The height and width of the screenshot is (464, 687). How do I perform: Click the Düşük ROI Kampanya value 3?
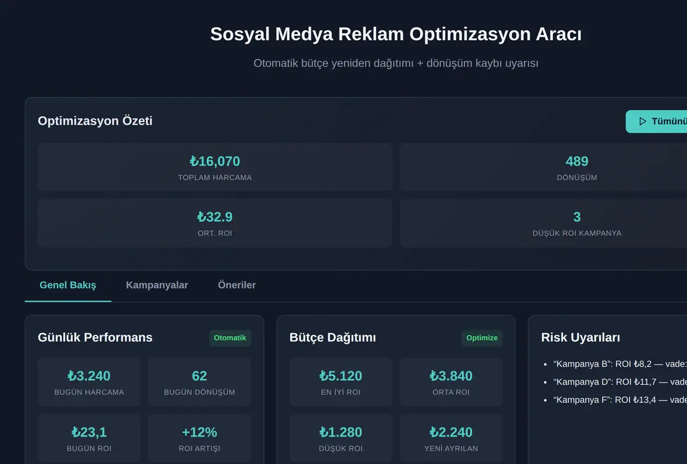577,217
